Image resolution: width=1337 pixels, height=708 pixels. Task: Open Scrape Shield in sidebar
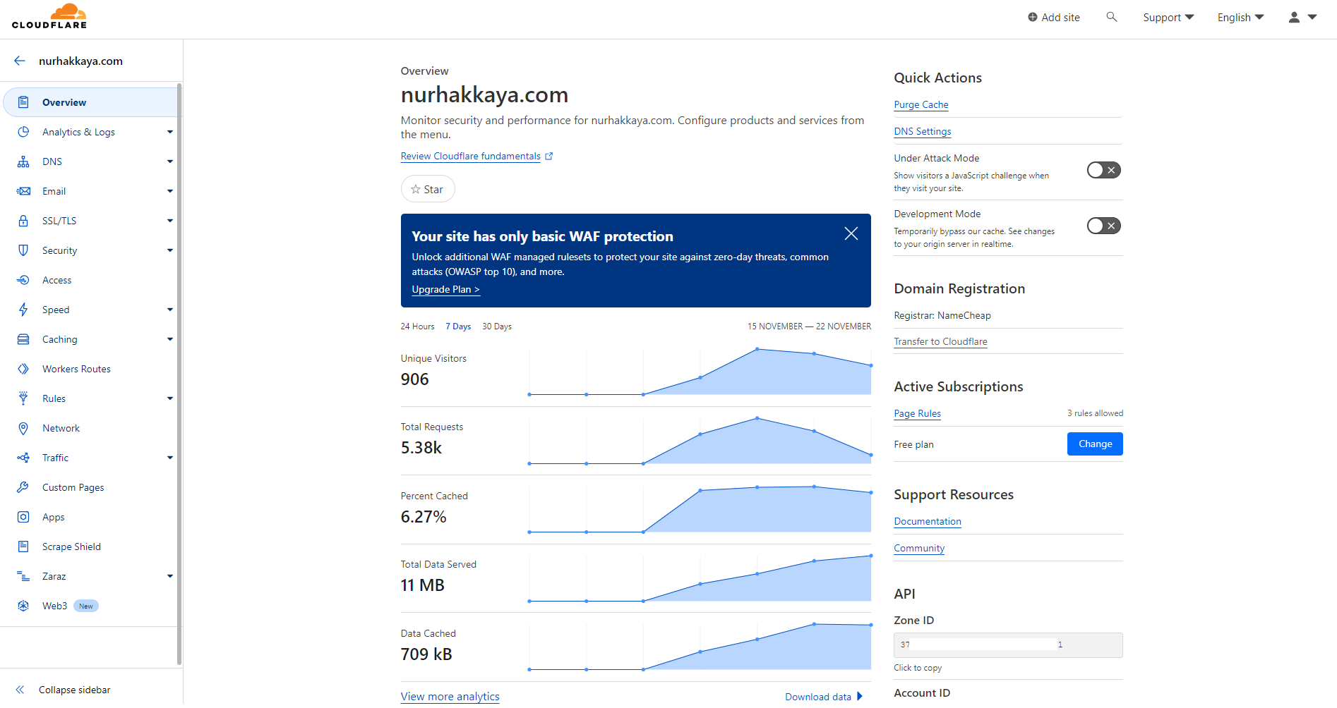coord(71,547)
